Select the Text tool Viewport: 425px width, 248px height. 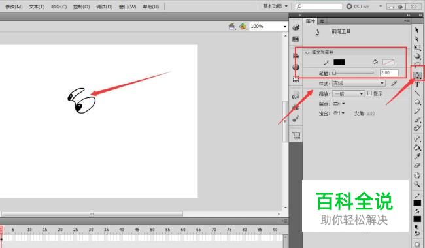[417, 84]
